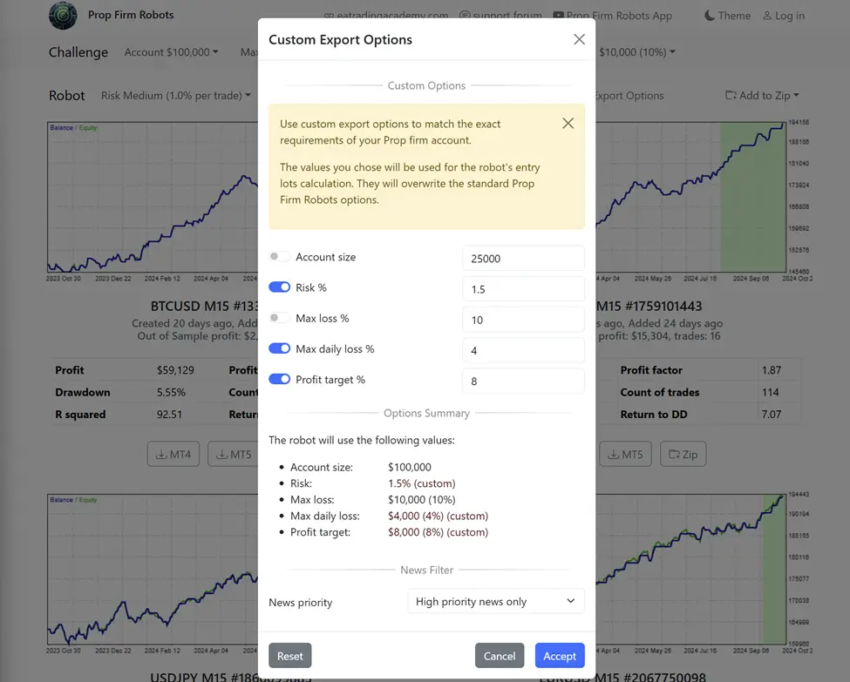Click the Log in user icon
The width and height of the screenshot is (850, 682).
[x=767, y=16]
